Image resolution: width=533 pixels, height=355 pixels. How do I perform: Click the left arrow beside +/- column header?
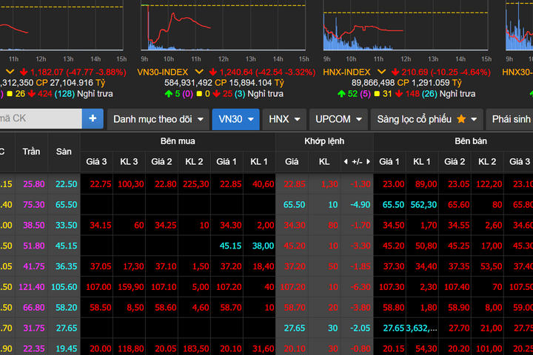[346, 162]
